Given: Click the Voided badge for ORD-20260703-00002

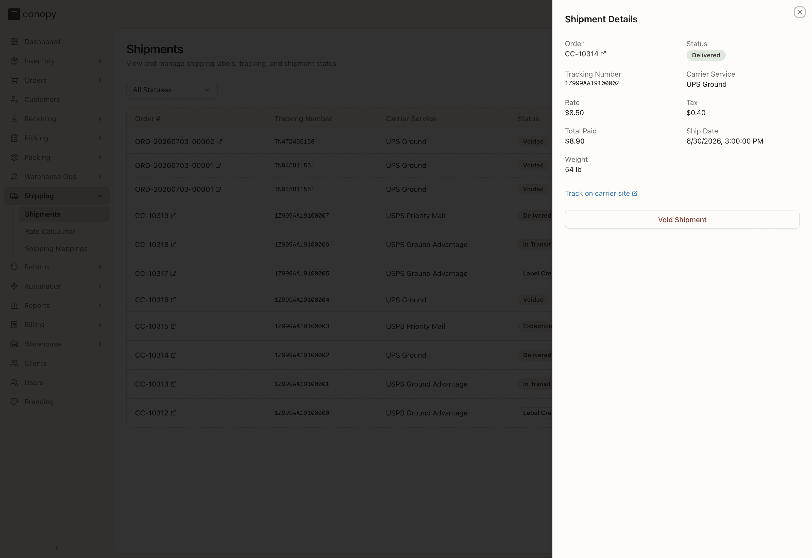Looking at the screenshot, I should point(533,142).
